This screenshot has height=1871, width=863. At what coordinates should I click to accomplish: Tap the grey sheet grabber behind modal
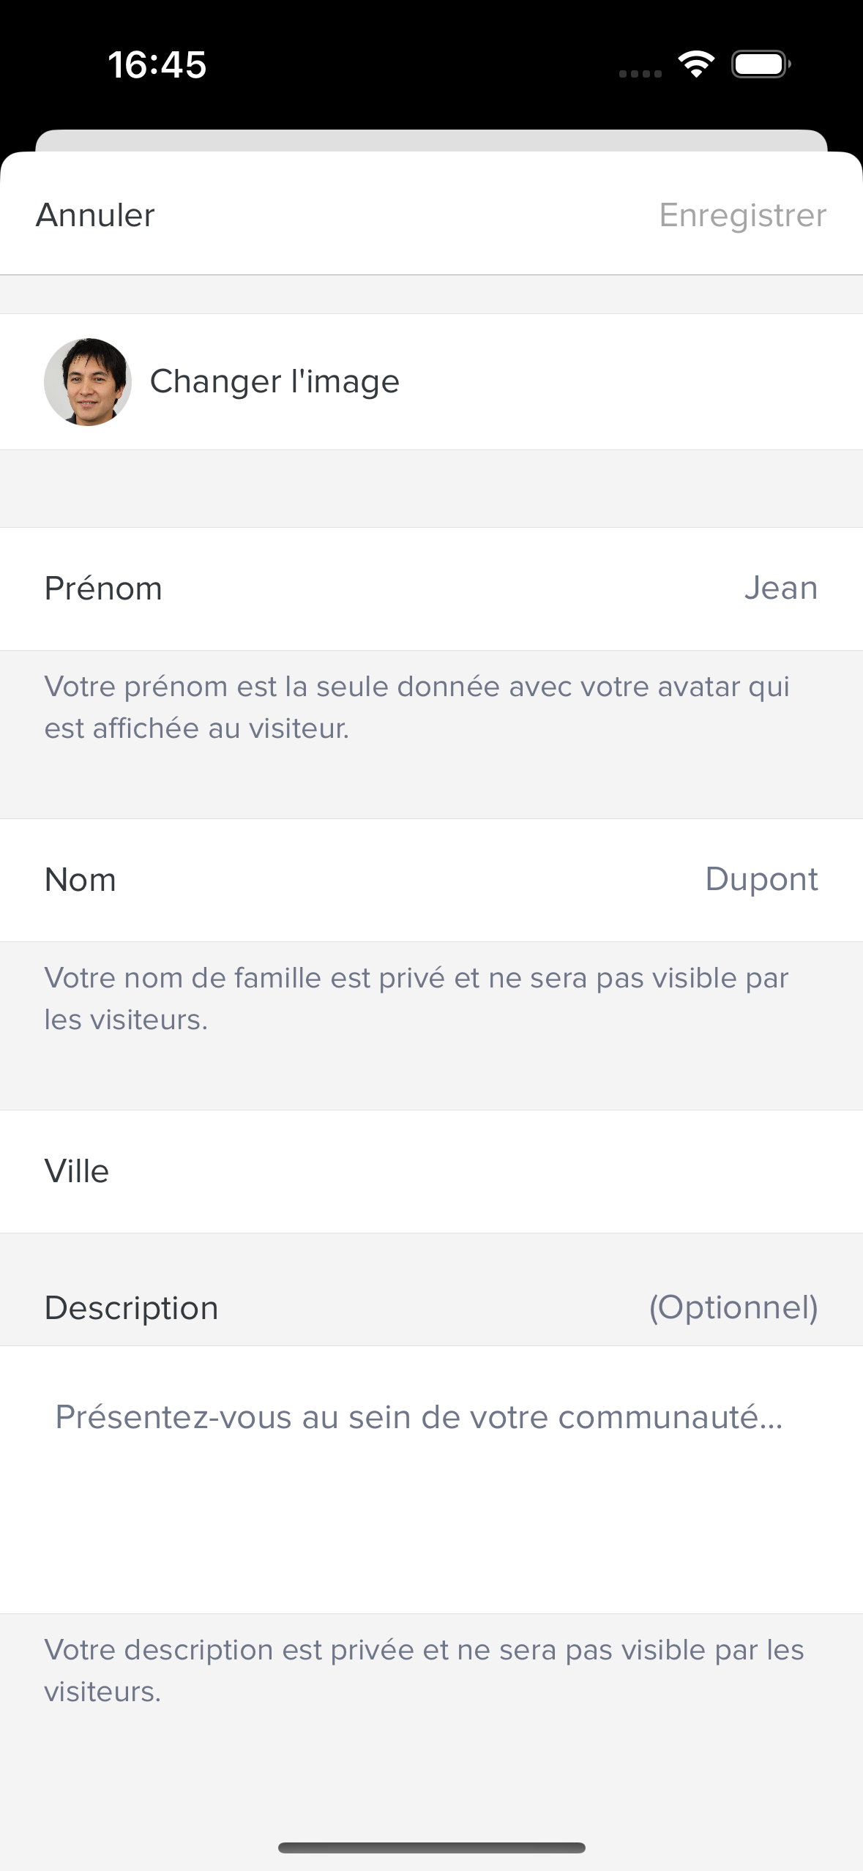(431, 141)
